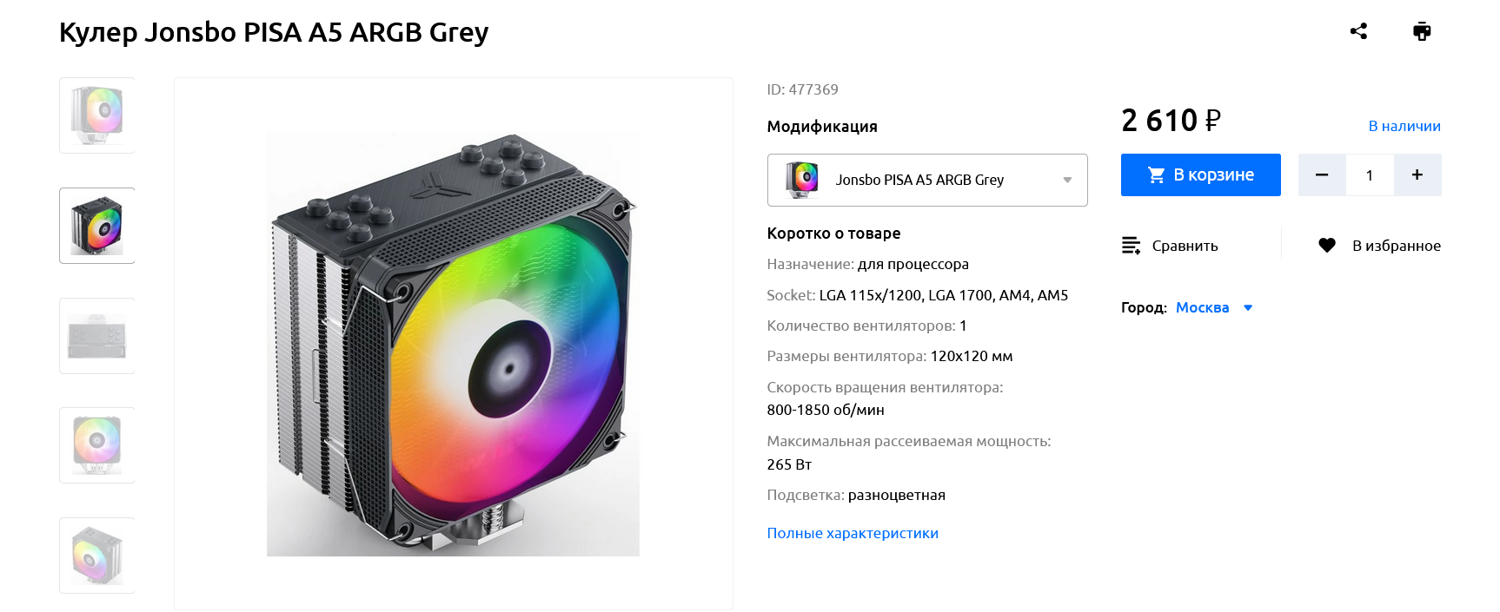
Task: Increase quantity with the plus button
Action: click(x=1417, y=175)
